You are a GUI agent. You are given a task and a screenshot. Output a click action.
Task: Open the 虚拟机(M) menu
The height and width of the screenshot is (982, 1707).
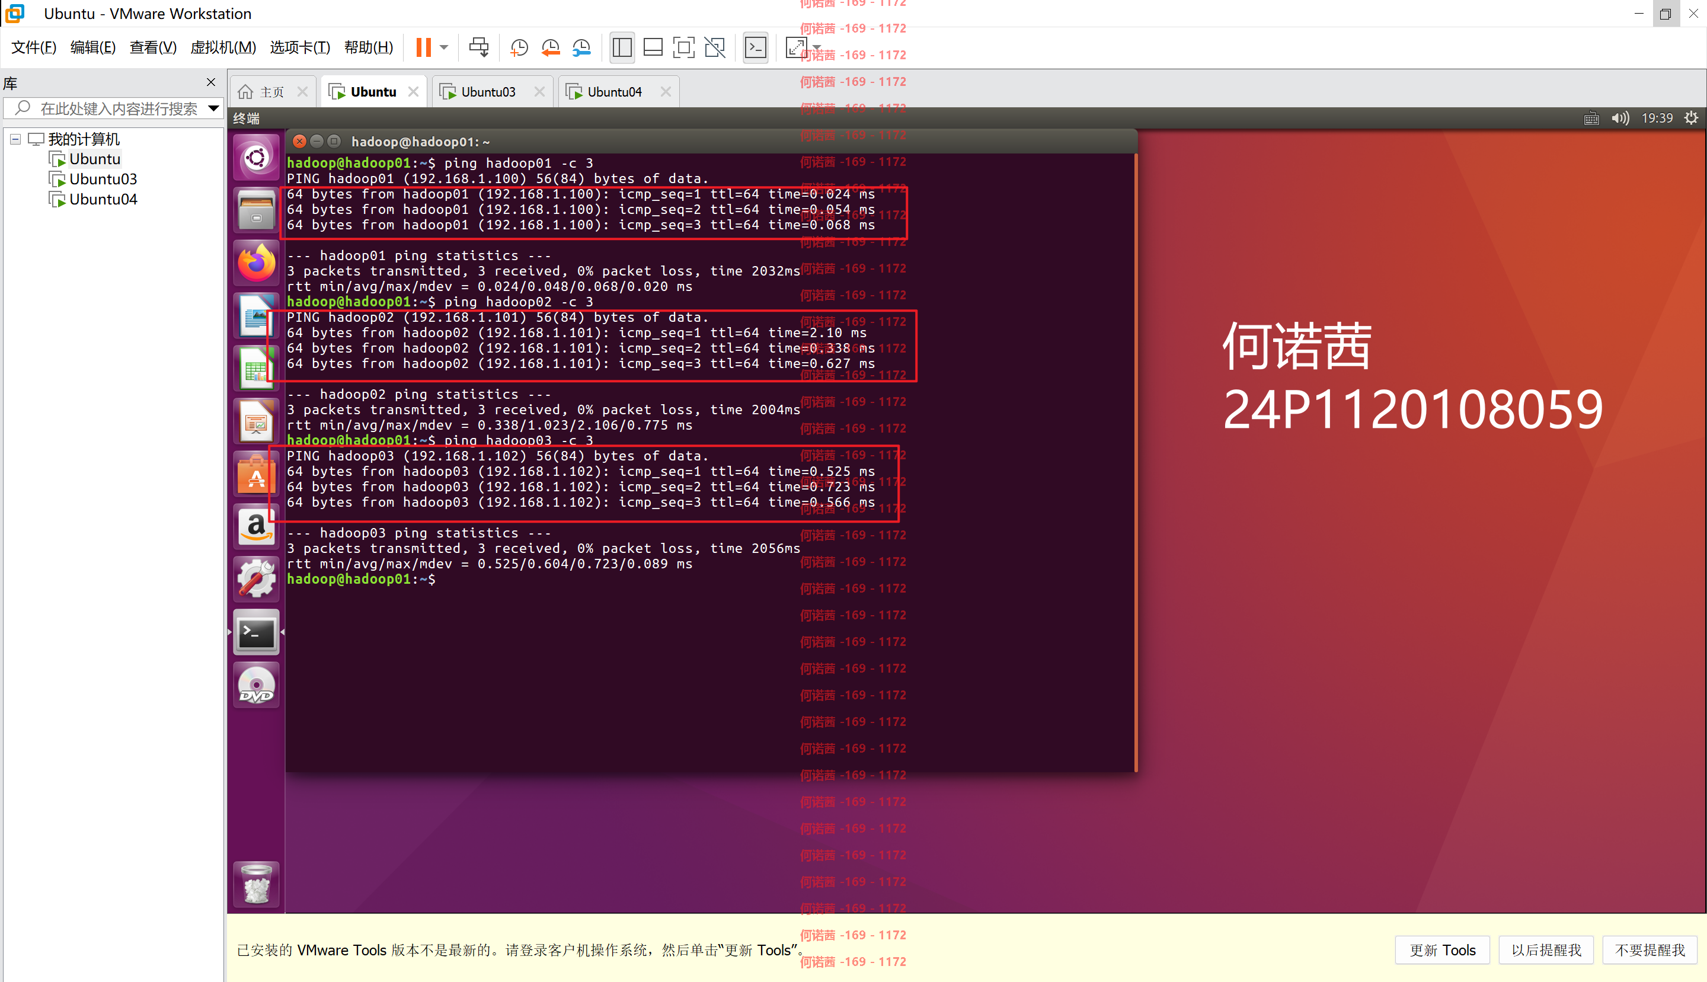point(223,47)
